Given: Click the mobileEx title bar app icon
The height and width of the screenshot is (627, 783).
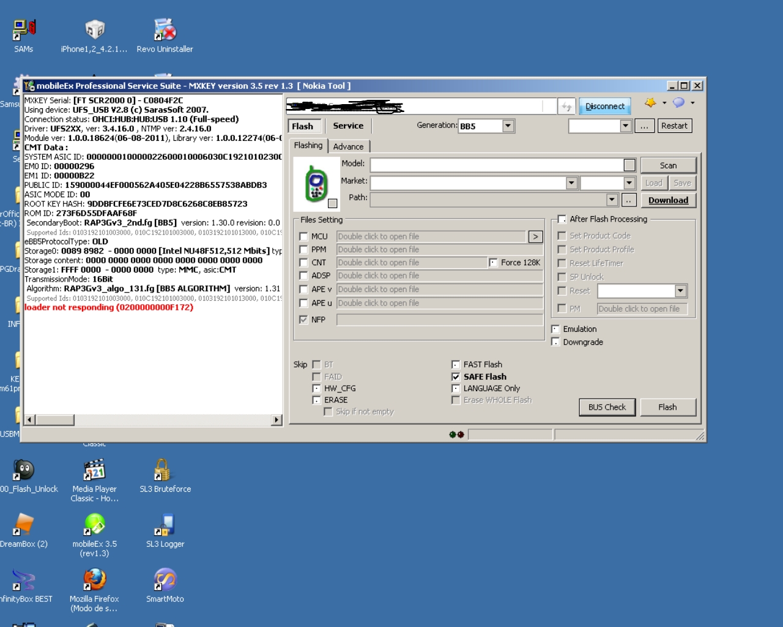Looking at the screenshot, I should (29, 86).
